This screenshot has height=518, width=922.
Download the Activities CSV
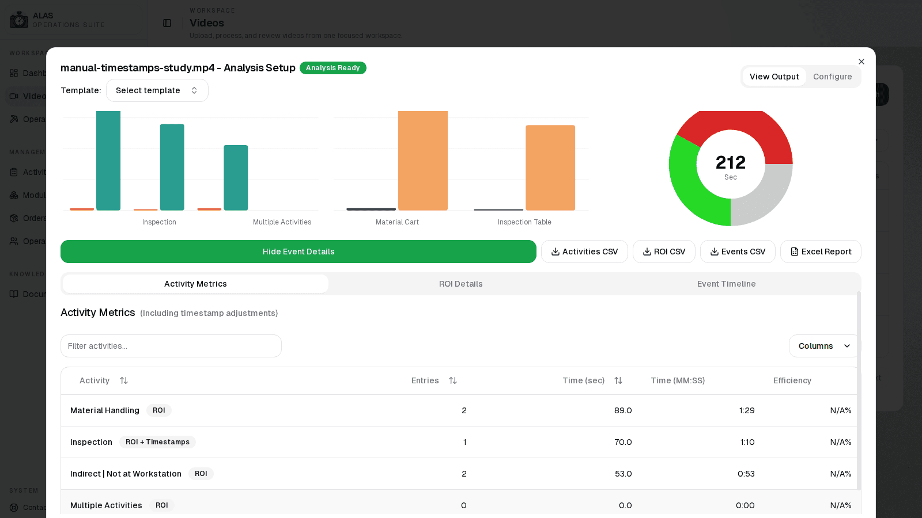tap(584, 252)
